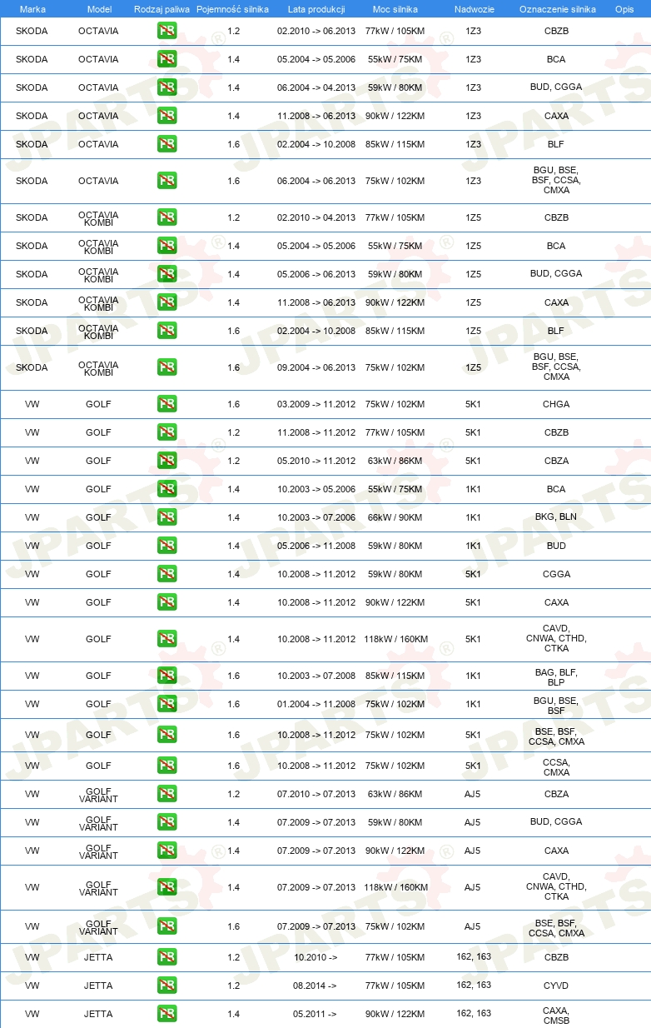Select the 05.2011 -> production date cell

315,1014
